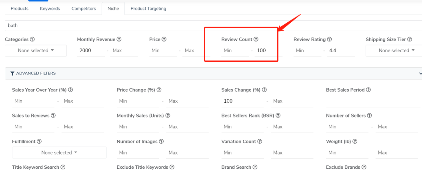422x170 pixels.
Task: Open the Shipping Size Tier dropdown
Action: pos(394,51)
